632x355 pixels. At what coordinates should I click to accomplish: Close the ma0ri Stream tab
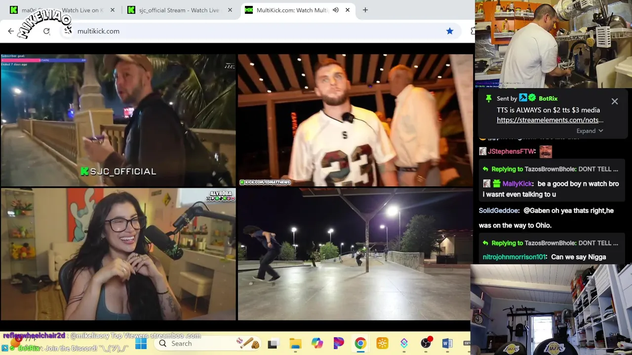pyautogui.click(x=113, y=10)
